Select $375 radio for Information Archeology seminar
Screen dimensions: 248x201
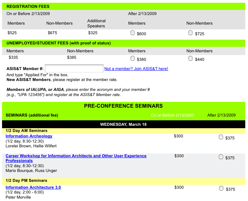pos(221,137)
